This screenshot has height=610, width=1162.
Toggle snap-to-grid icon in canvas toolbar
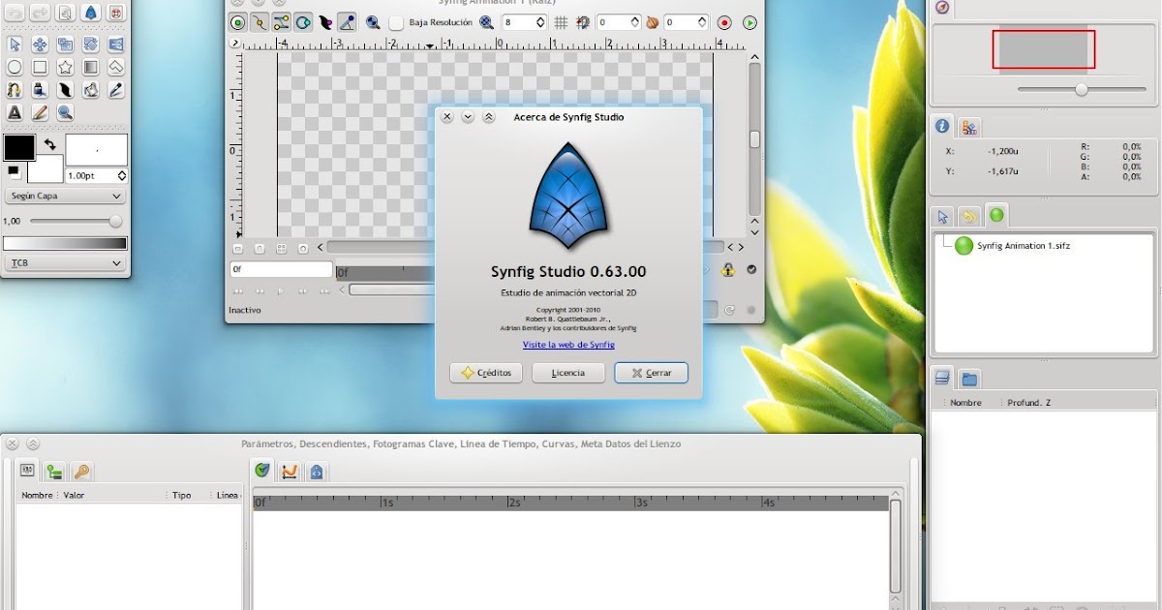[x=584, y=22]
